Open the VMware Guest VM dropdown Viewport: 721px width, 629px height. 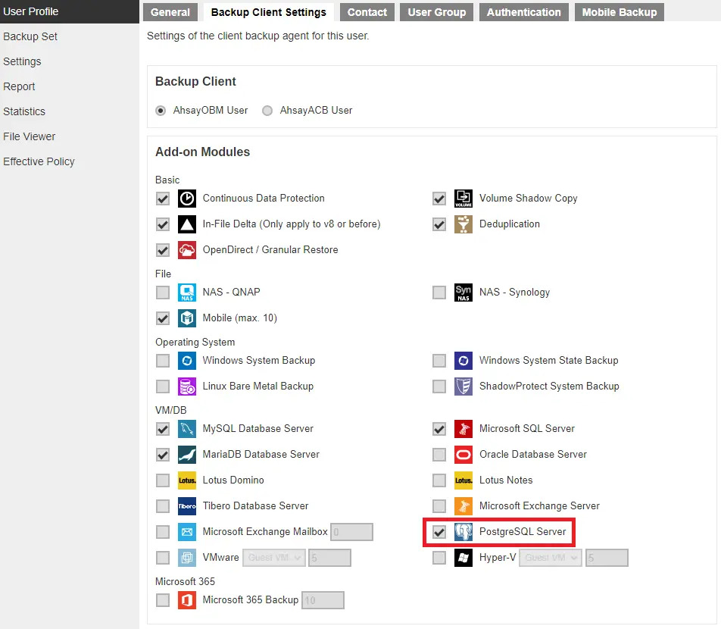[x=274, y=558]
